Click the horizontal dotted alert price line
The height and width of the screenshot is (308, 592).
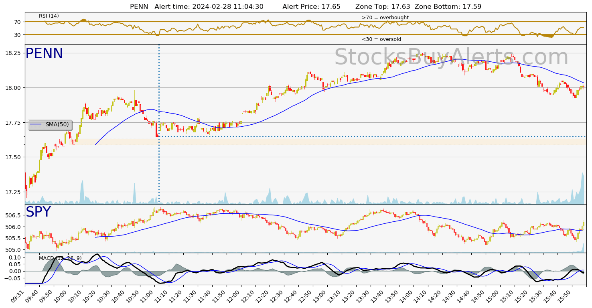pyautogui.click(x=372, y=136)
